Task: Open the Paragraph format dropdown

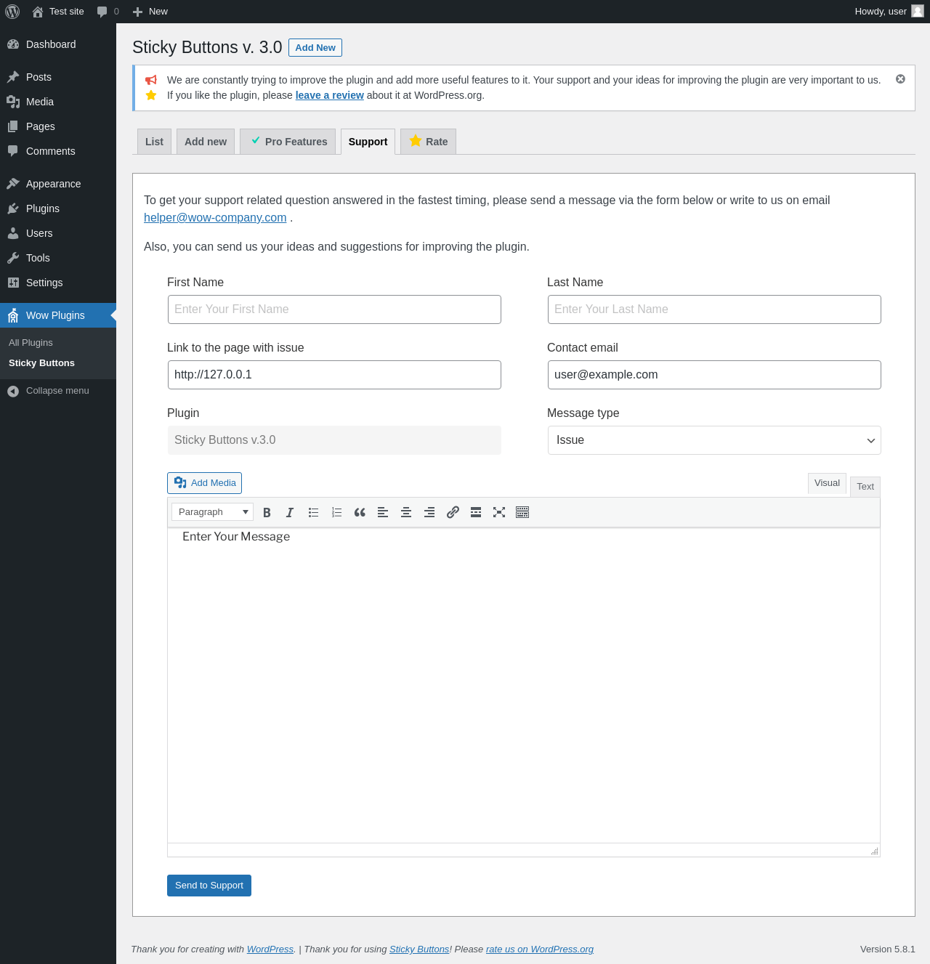Action: pos(212,512)
